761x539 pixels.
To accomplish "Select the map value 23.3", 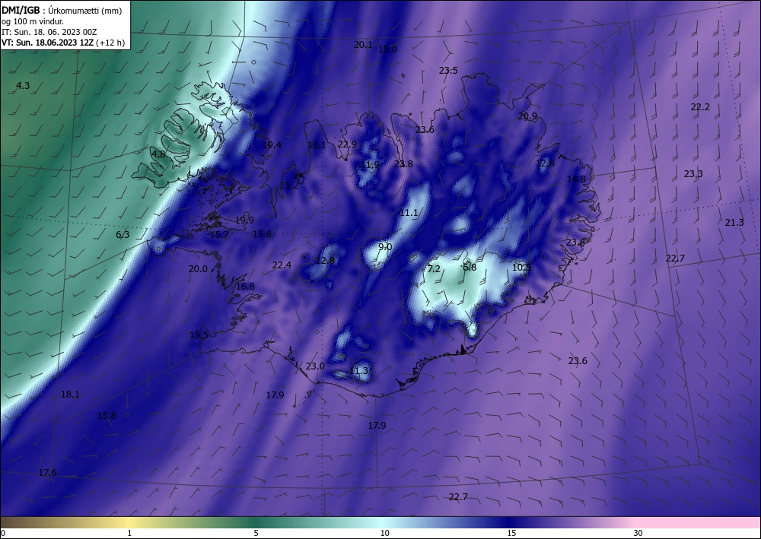I will (693, 173).
